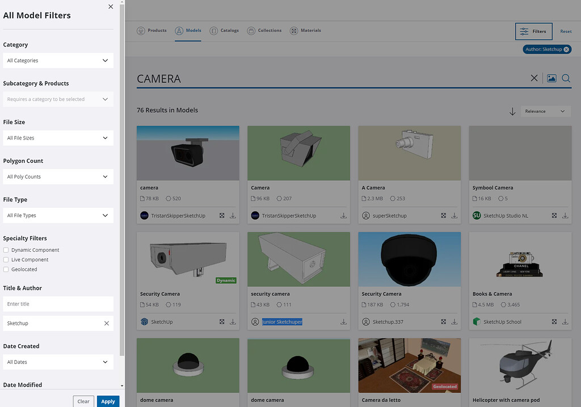581x407 pixels.
Task: Switch to the Materials tab
Action: point(305,31)
